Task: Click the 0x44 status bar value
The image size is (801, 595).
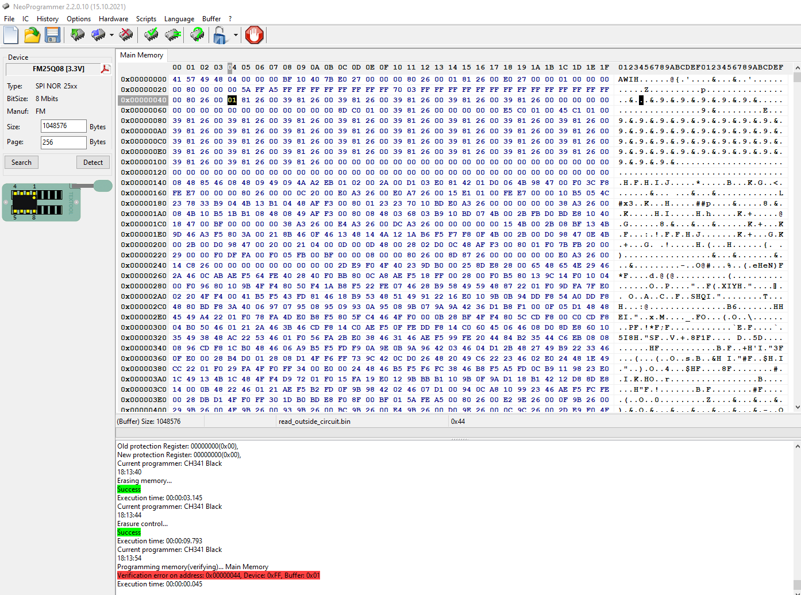Action: click(x=458, y=422)
